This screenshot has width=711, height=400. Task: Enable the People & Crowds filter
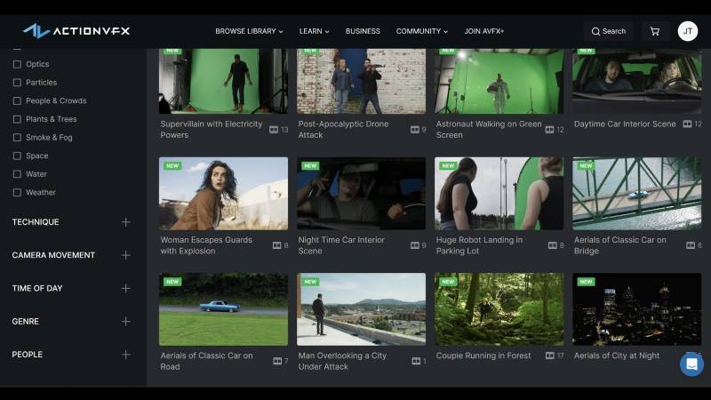pos(17,100)
